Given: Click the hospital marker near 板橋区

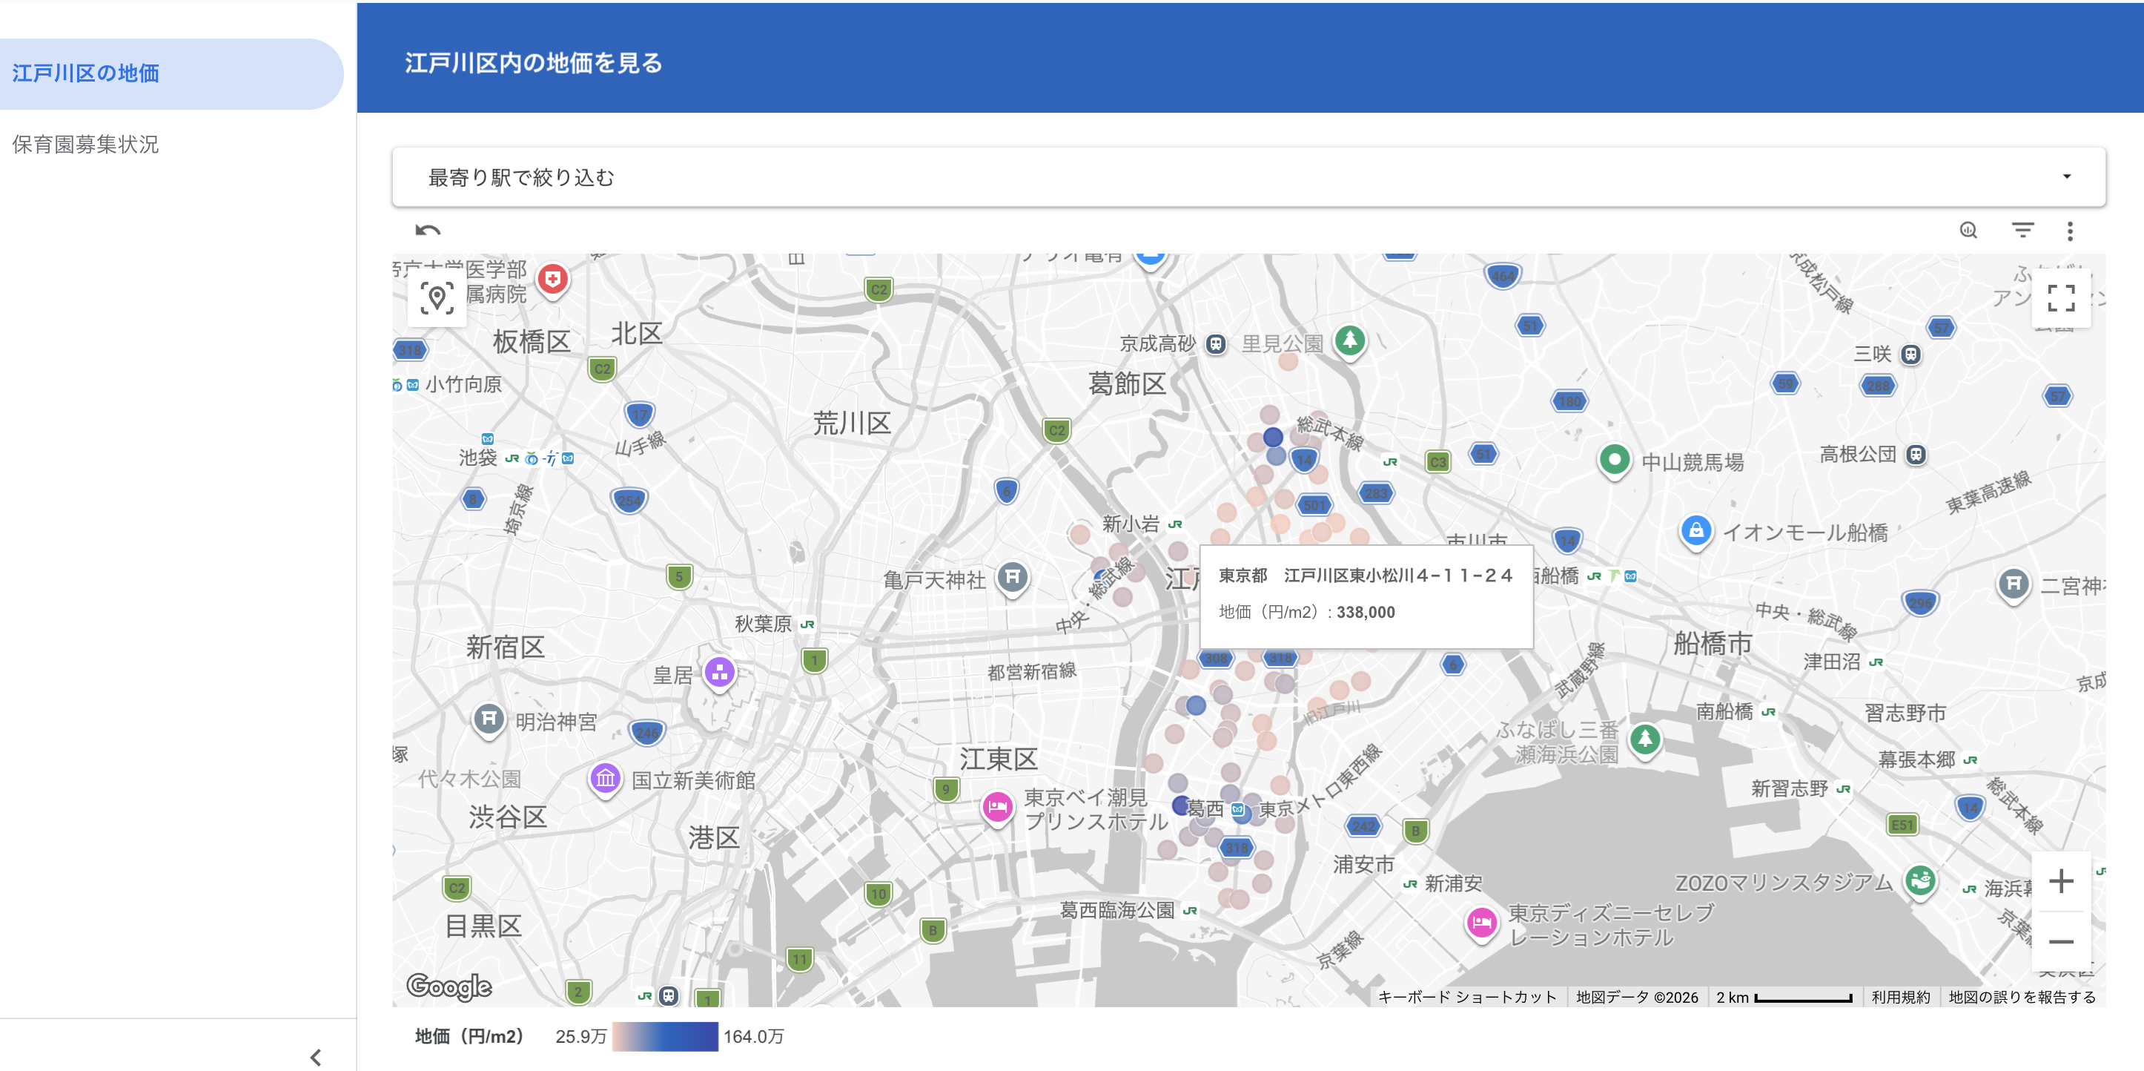Looking at the screenshot, I should click(552, 280).
